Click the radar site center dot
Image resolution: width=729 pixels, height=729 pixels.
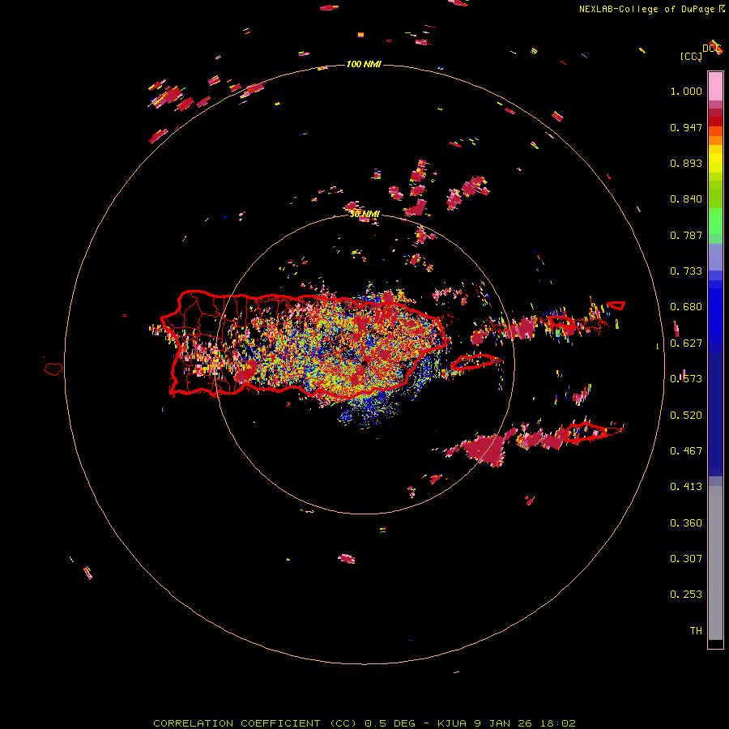point(365,364)
